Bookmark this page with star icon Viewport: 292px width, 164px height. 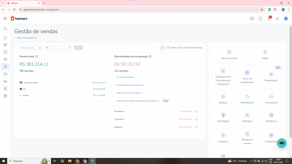click(262, 10)
